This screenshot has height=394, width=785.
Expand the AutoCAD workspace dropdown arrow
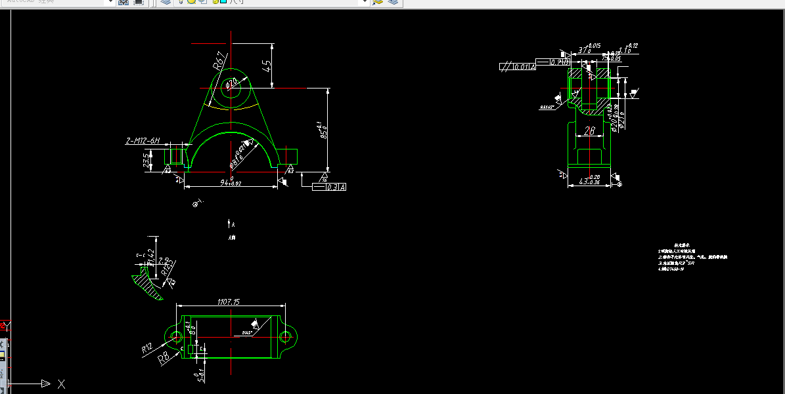(110, 2)
